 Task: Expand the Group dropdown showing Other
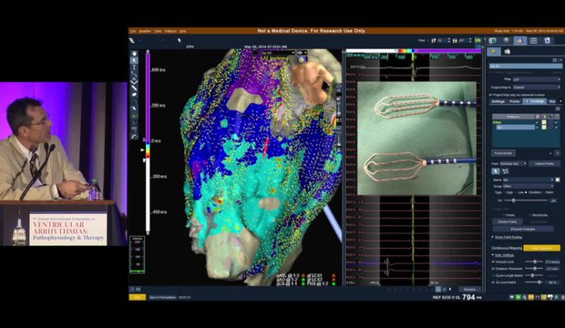click(x=528, y=186)
